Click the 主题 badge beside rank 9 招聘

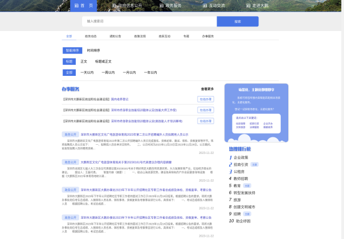click(x=248, y=214)
